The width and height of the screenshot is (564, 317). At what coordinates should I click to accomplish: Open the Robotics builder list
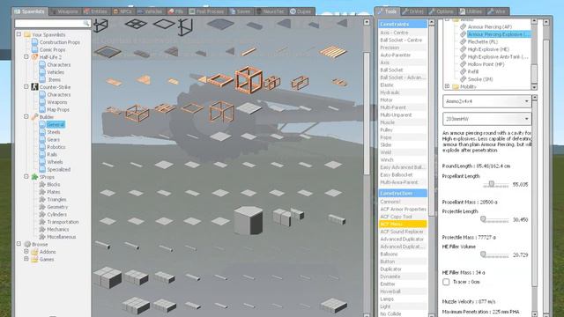click(x=56, y=147)
